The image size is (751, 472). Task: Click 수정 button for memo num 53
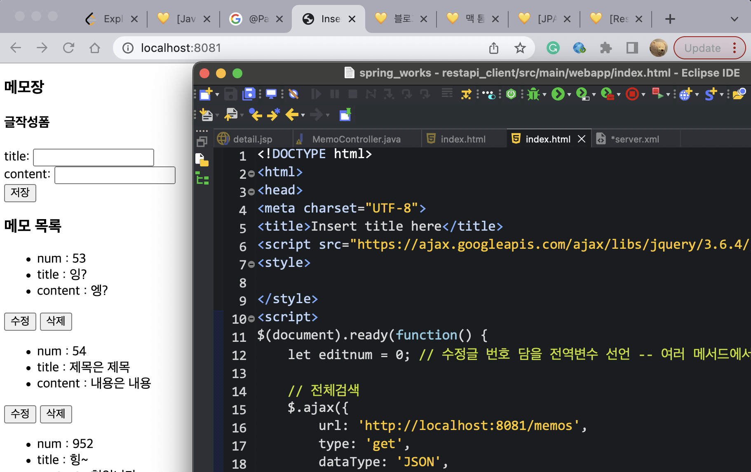click(20, 321)
